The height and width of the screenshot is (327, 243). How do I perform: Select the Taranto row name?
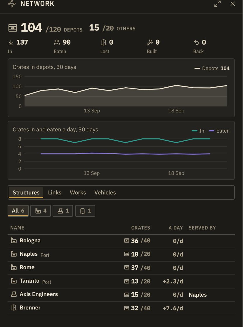point(29,281)
